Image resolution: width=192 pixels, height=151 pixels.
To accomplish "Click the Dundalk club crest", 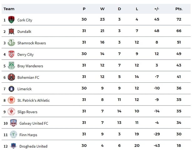I will (x=11, y=32).
